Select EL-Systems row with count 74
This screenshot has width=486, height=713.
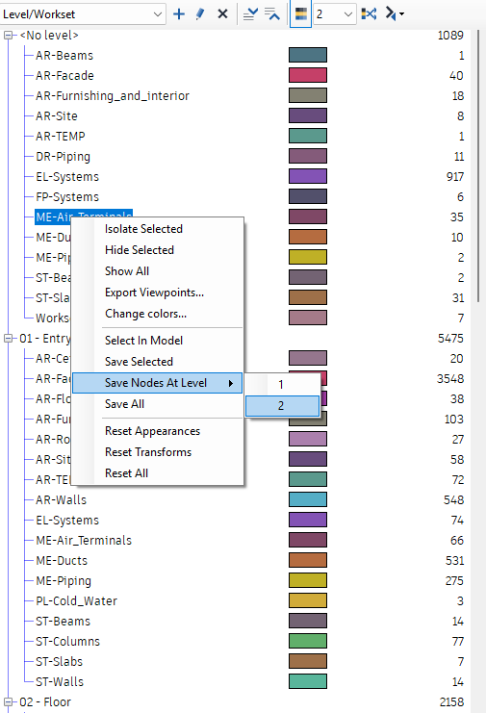pyautogui.click(x=67, y=521)
